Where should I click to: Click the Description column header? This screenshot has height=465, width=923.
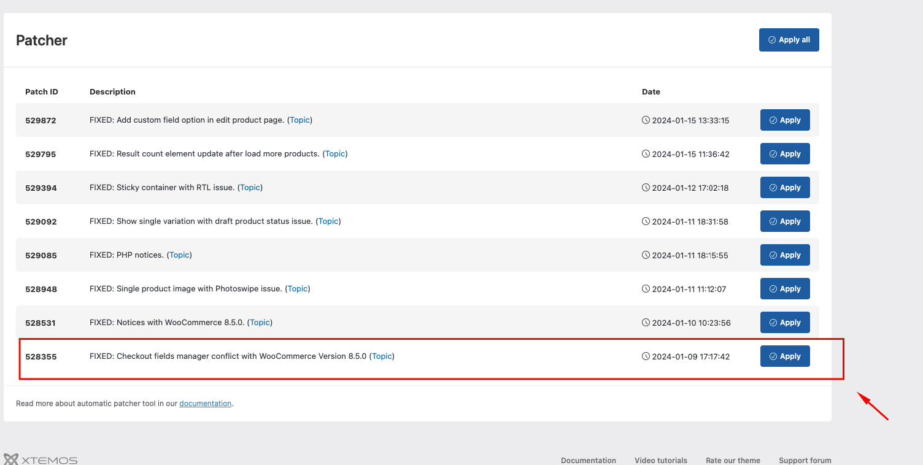click(x=112, y=92)
